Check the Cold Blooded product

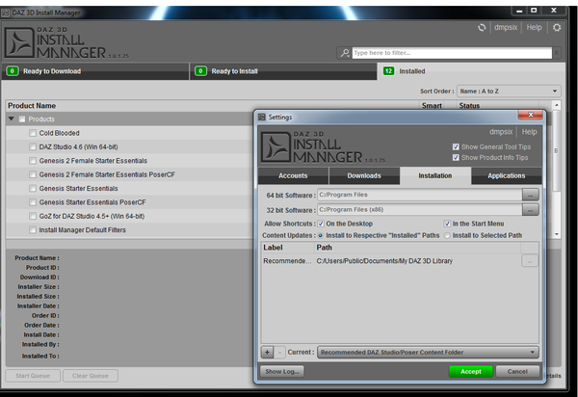33,133
